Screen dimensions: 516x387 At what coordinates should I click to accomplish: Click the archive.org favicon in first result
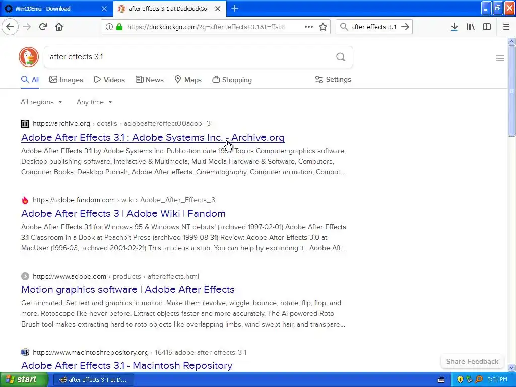(x=25, y=124)
